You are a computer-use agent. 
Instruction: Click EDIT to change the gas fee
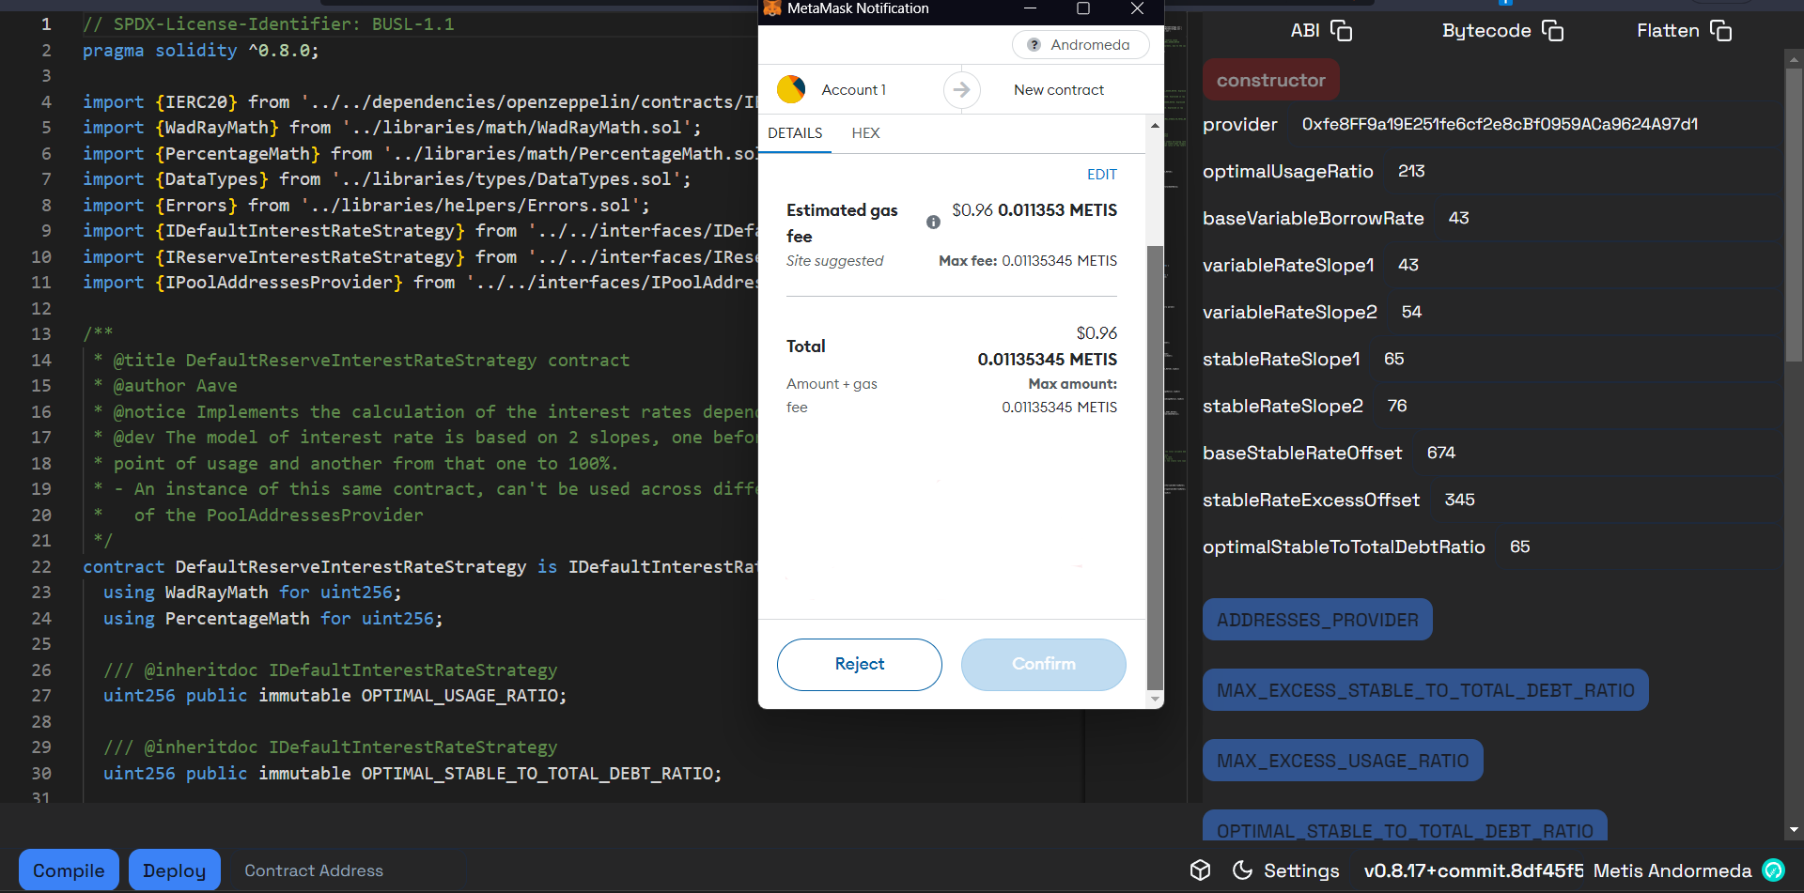point(1101,175)
